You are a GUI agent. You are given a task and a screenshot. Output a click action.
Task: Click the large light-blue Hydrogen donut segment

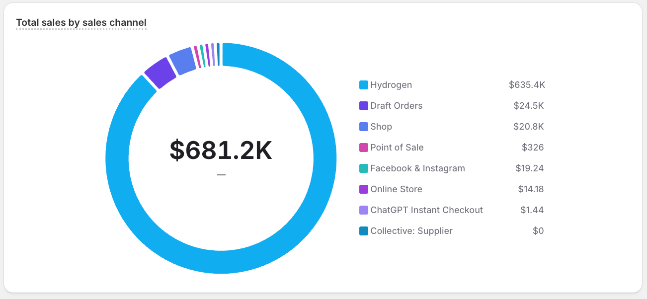[221, 262]
